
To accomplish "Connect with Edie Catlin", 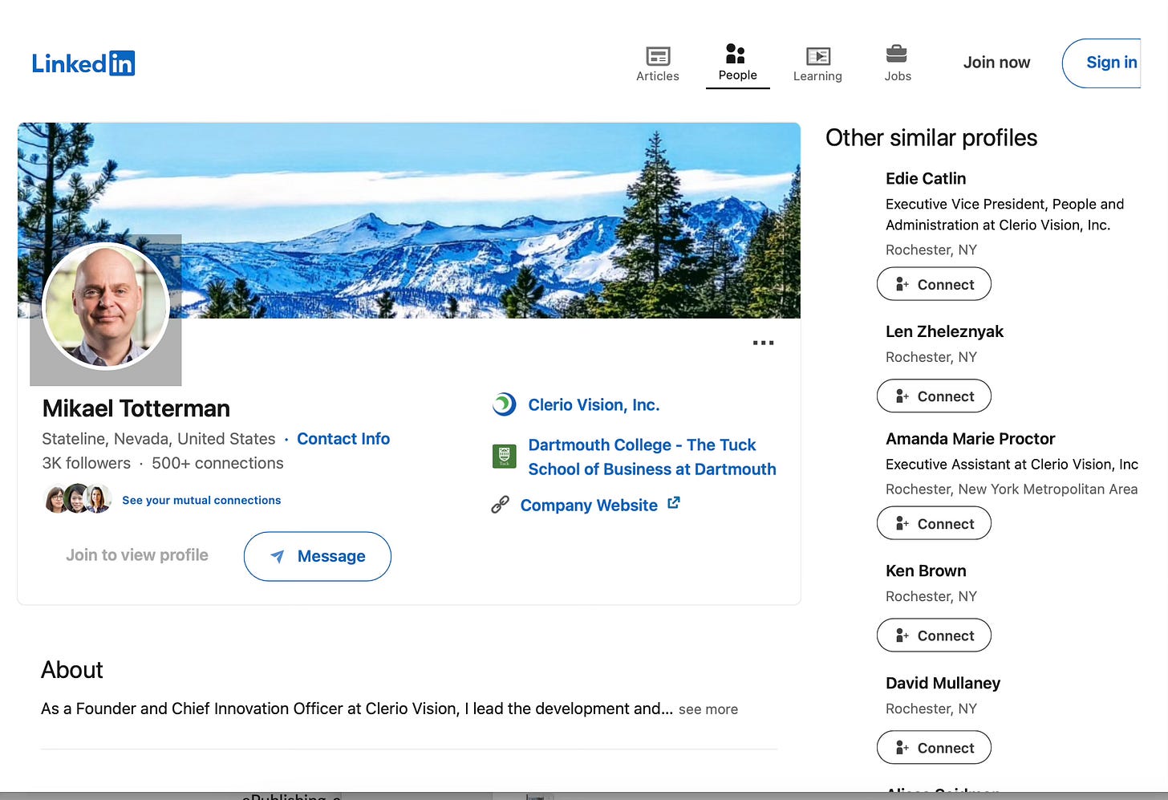I will point(934,284).
